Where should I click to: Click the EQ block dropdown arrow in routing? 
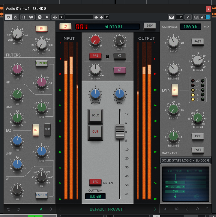[x=167, y=182]
